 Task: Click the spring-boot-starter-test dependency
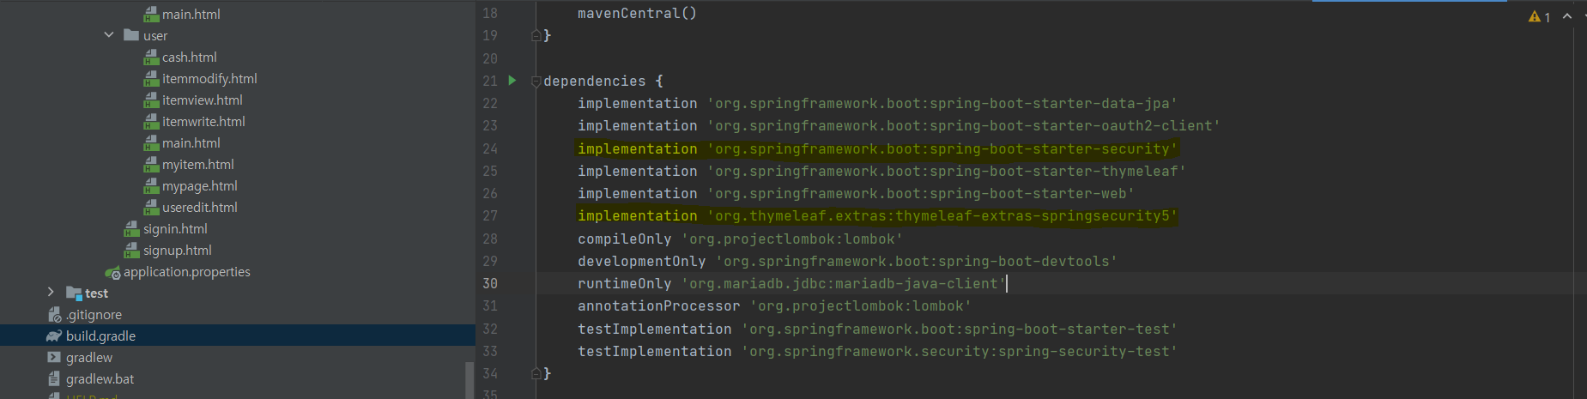877,329
